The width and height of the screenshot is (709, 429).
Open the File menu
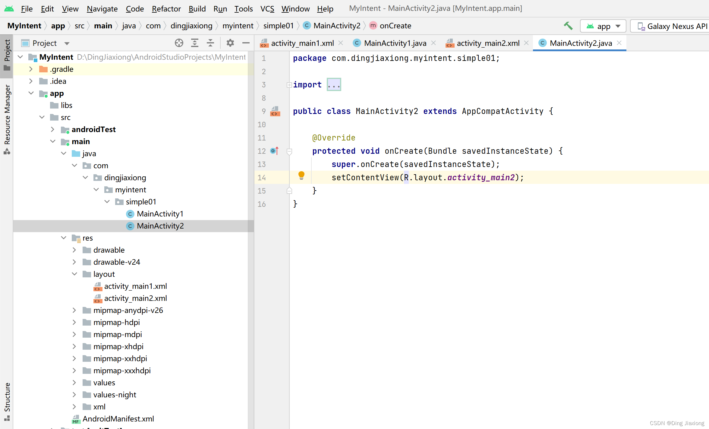[27, 9]
